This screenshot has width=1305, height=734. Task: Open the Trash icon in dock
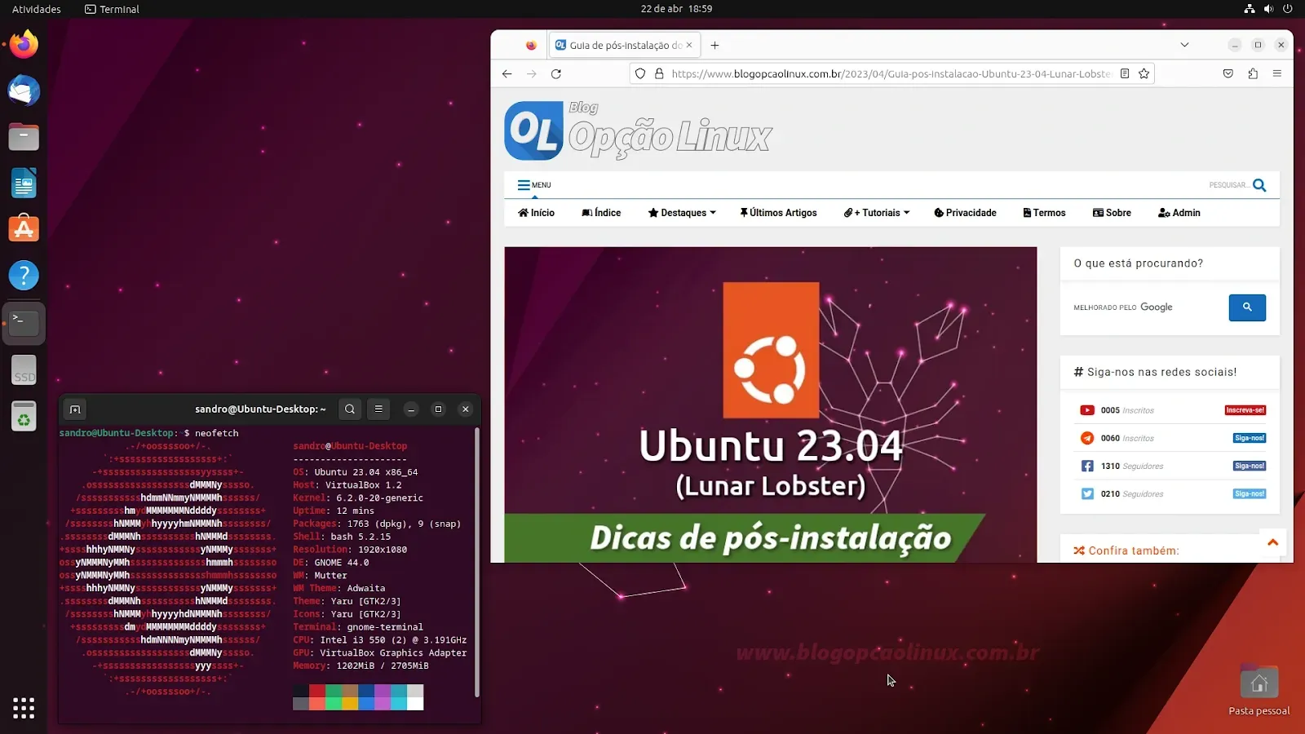click(24, 416)
